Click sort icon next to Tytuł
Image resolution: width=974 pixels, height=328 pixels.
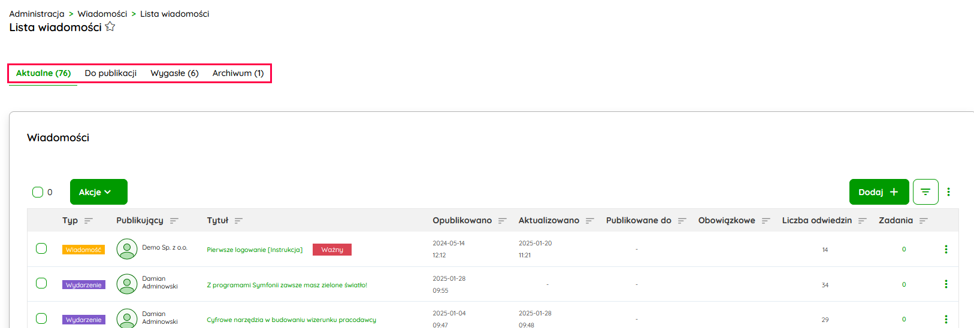tap(238, 221)
